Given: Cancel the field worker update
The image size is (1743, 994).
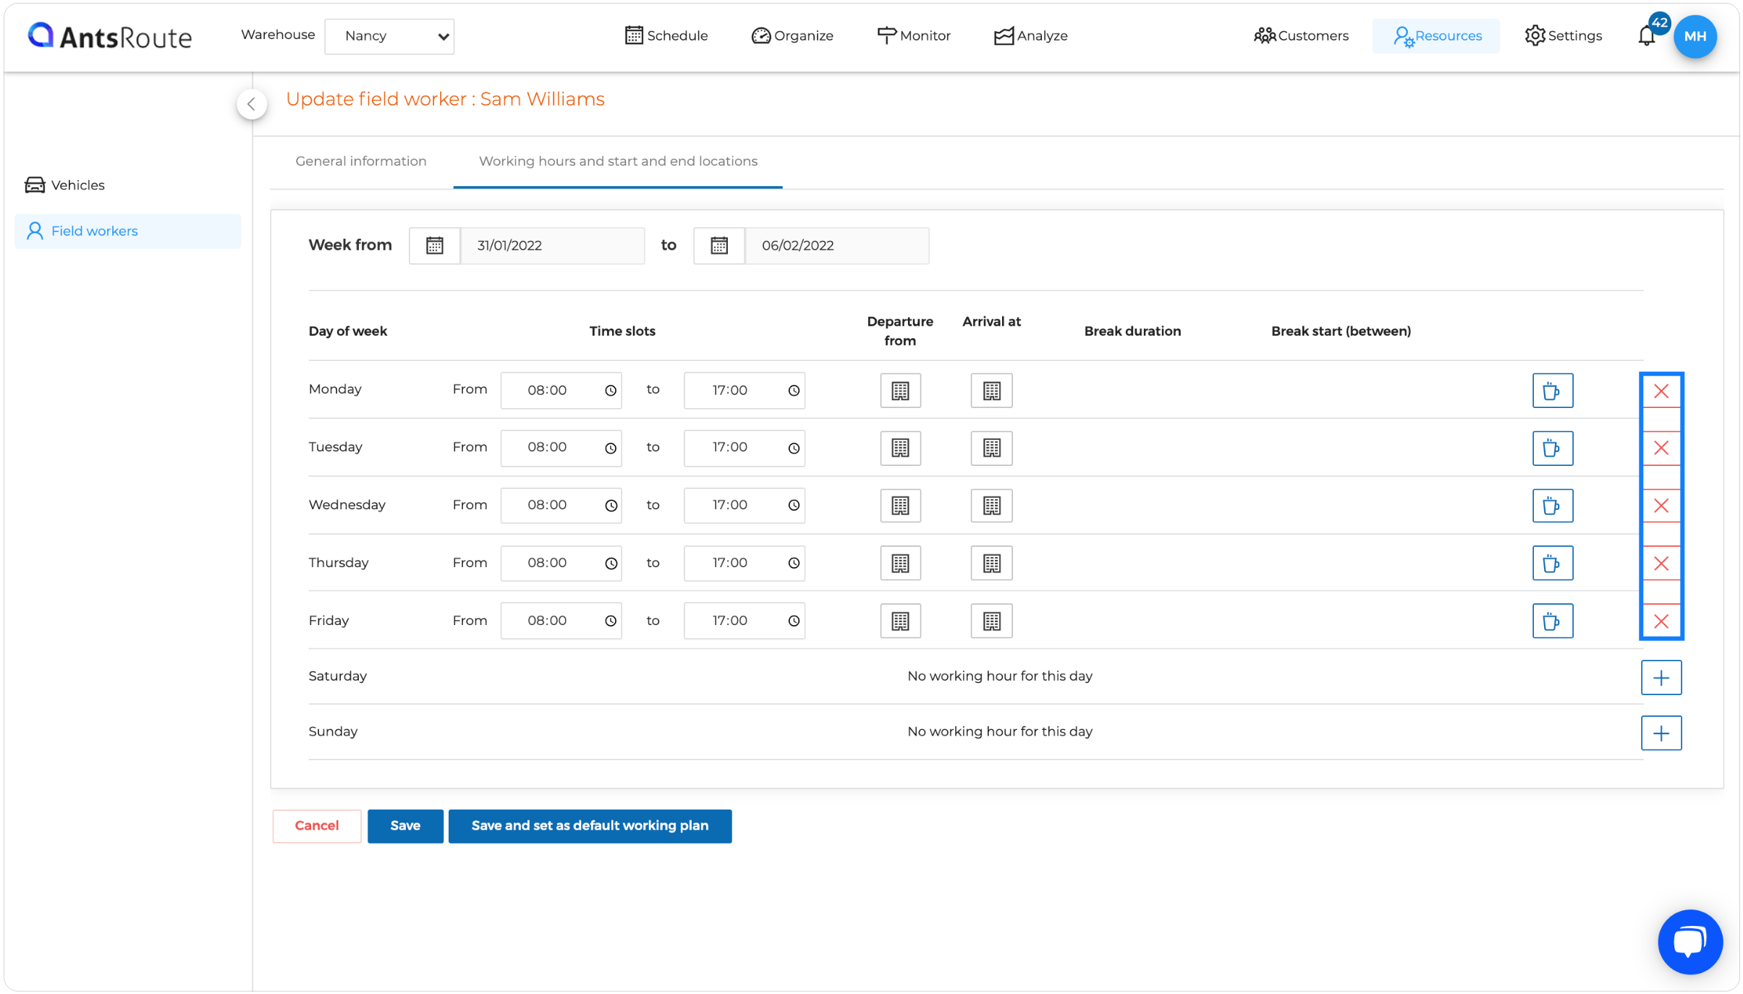Looking at the screenshot, I should [x=316, y=826].
